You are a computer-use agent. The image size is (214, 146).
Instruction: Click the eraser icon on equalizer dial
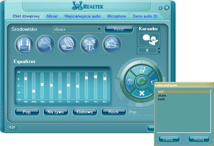142,70
